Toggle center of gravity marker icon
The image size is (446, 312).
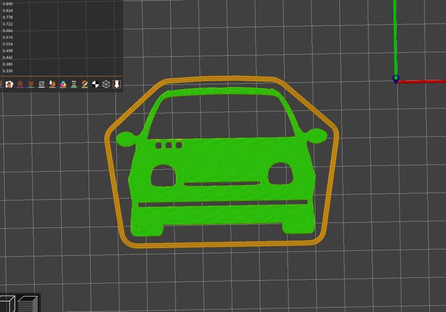[95, 84]
